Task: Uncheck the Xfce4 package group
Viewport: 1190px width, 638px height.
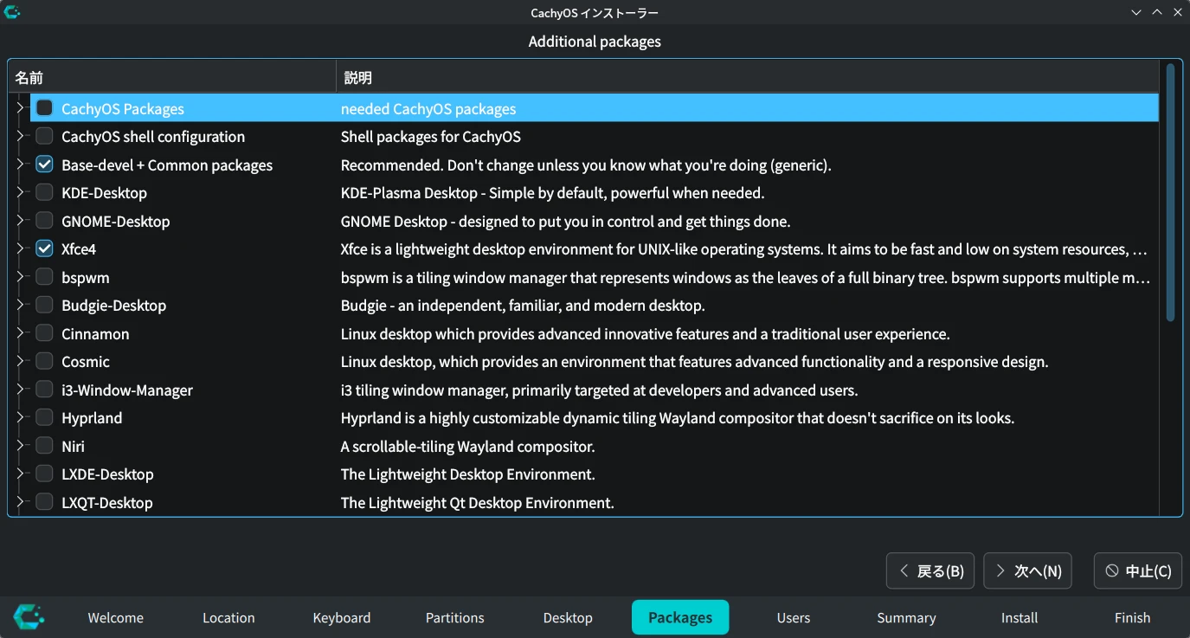Action: click(44, 248)
